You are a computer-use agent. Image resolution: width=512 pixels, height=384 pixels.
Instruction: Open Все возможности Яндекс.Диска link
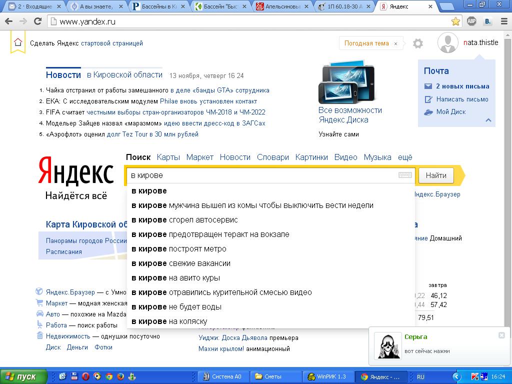350,115
